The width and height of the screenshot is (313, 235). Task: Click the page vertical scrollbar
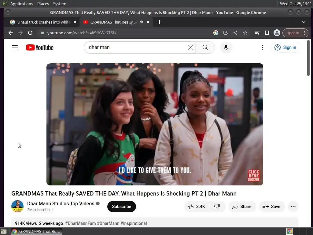[308, 58]
